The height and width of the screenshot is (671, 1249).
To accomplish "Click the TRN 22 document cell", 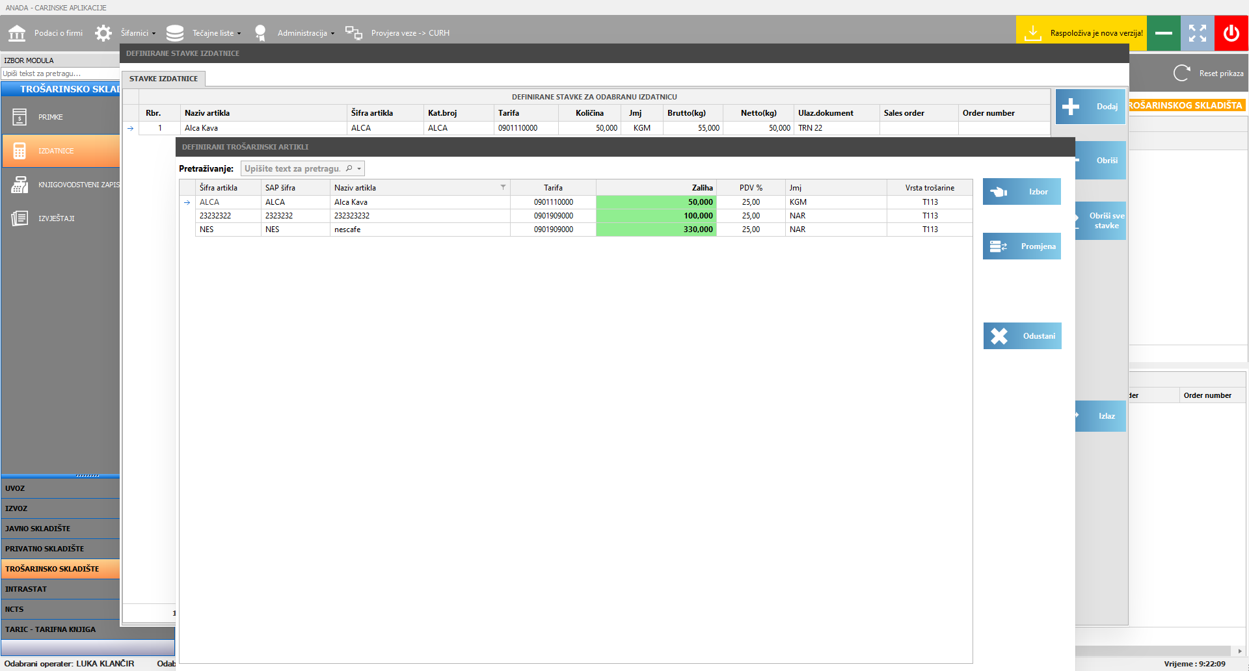I will [837, 128].
